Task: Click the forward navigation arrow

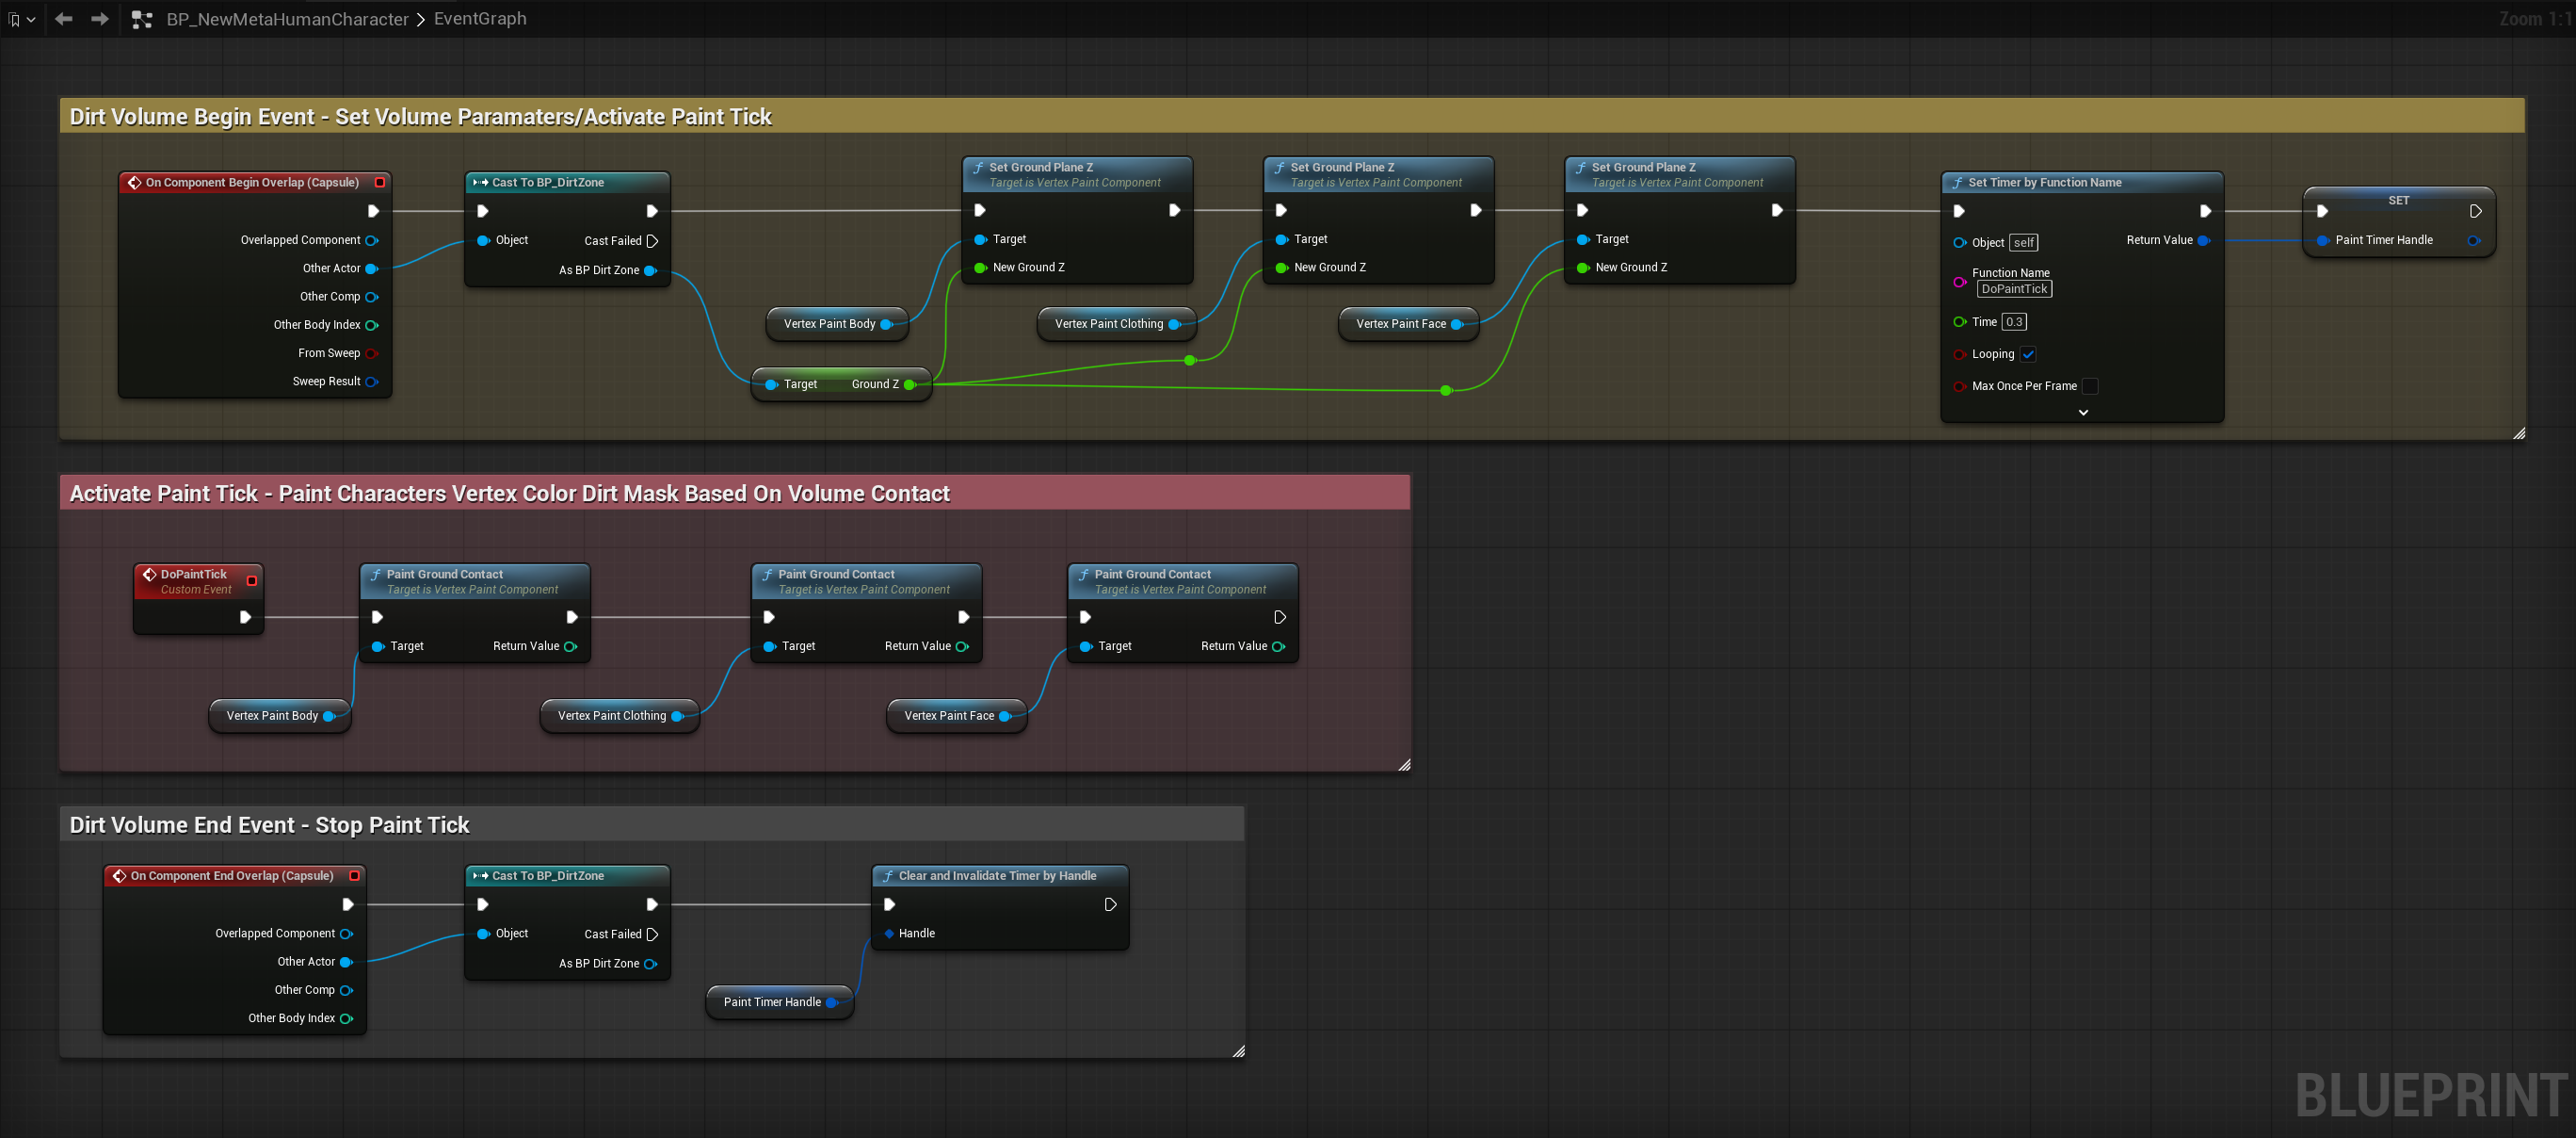Action: point(99,18)
